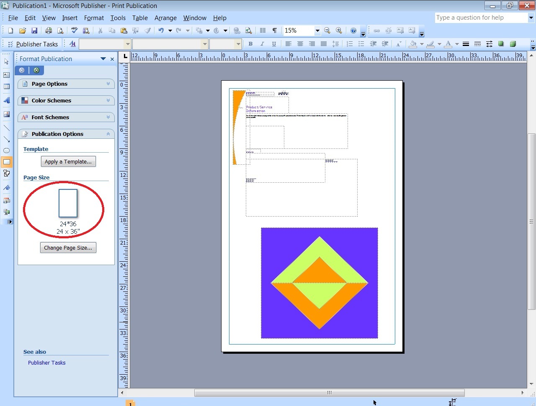Viewport: 536px width, 406px height.
Task: Toggle the paragraph marks display
Action: [275, 30]
